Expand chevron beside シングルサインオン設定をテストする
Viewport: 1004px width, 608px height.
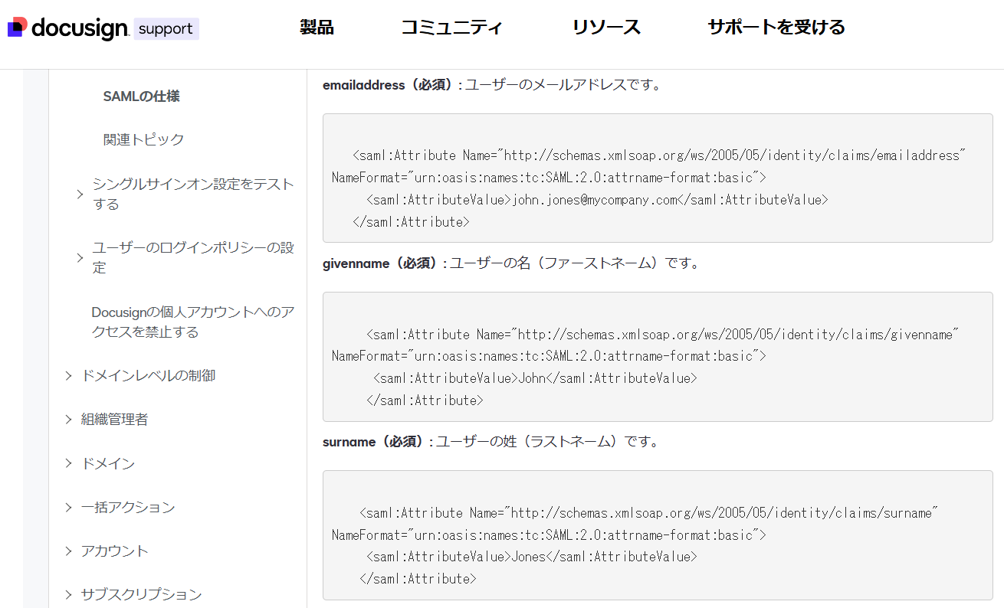(x=80, y=194)
